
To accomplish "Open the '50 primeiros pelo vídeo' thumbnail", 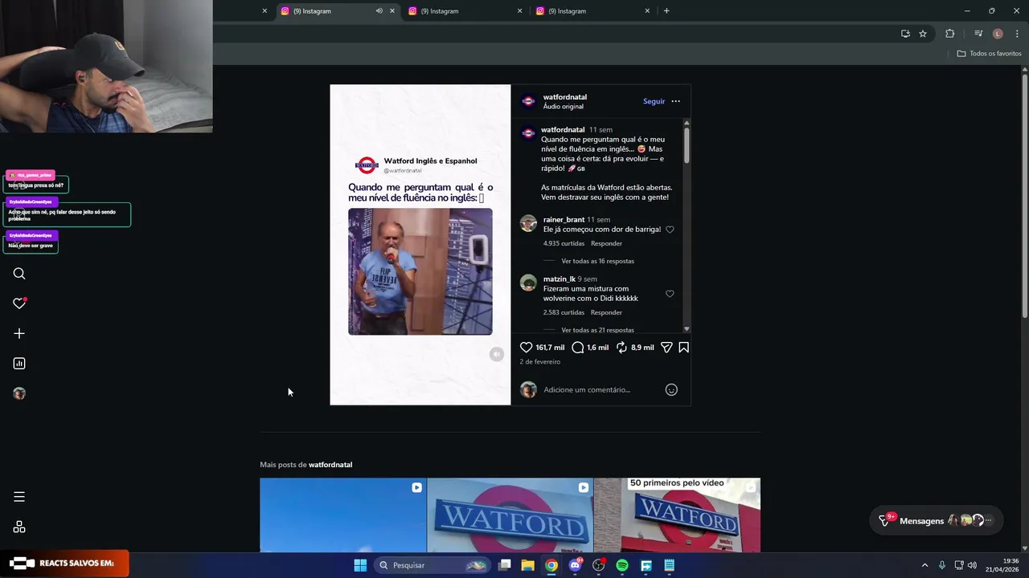I will 677,515.
